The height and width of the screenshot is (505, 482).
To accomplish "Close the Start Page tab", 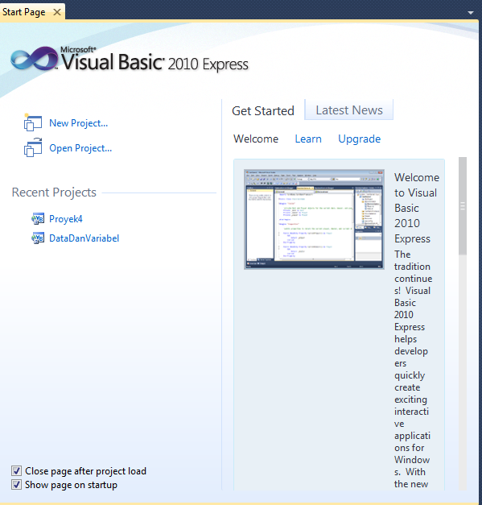I will click(x=57, y=12).
